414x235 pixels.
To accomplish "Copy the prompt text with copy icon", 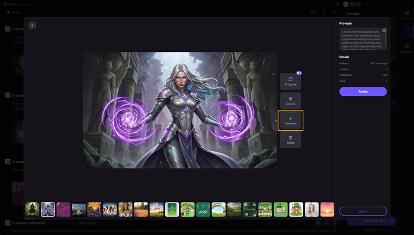I will point(384,30).
